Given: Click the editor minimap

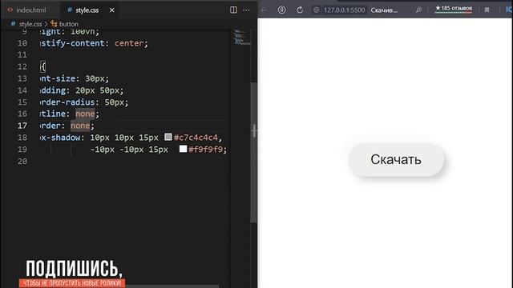Looking at the screenshot, I should point(242,37).
